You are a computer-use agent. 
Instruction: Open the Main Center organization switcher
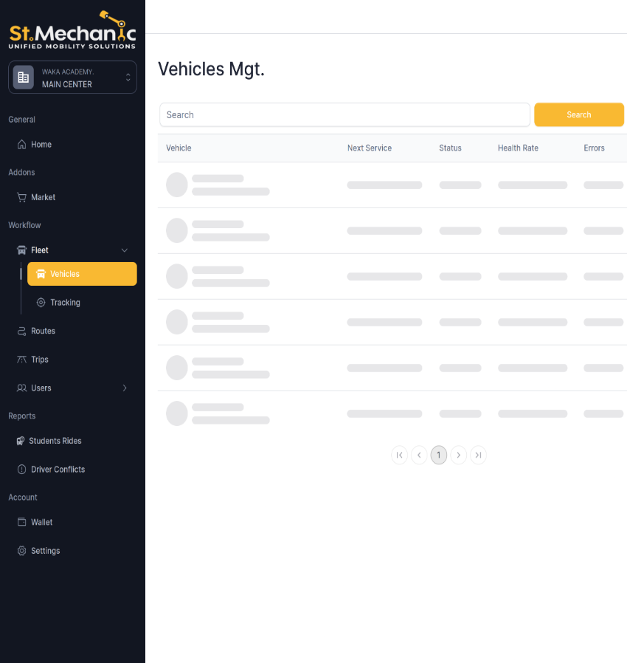[72, 78]
